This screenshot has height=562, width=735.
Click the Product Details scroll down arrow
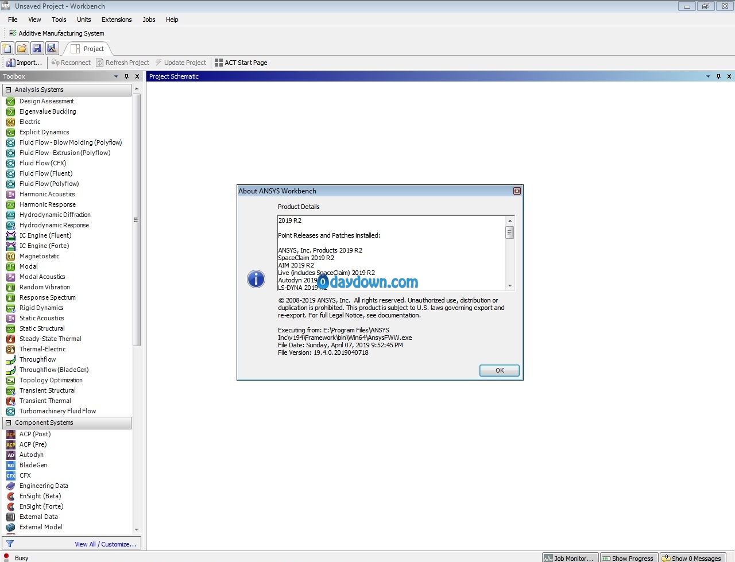(509, 286)
